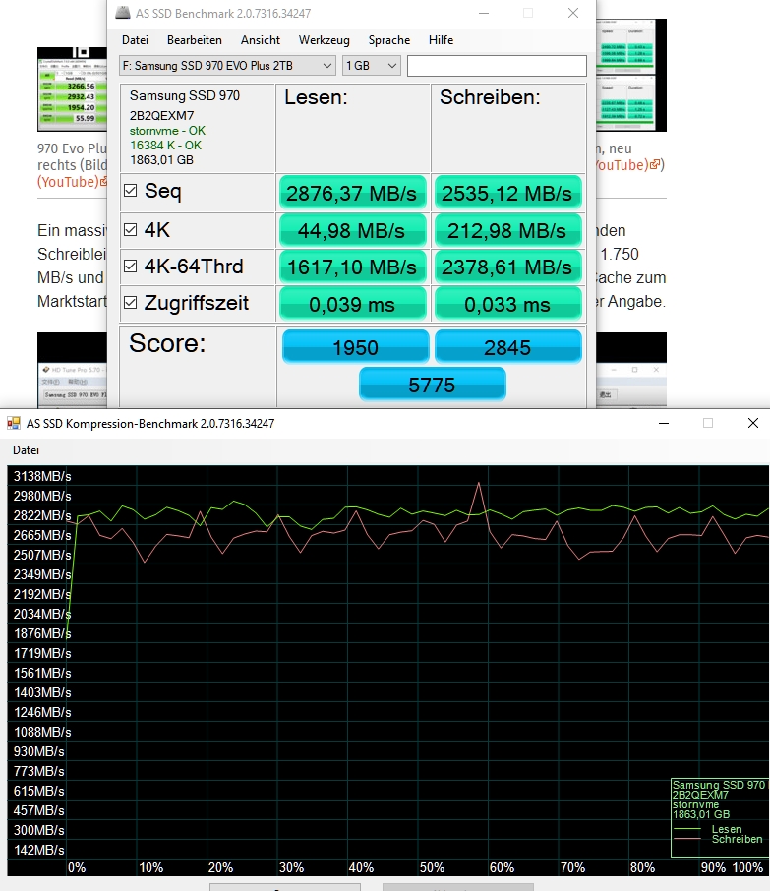Image resolution: width=770 pixels, height=891 pixels.
Task: Open the benchmark thumbnail on the right of webpage
Action: pyautogui.click(x=631, y=75)
